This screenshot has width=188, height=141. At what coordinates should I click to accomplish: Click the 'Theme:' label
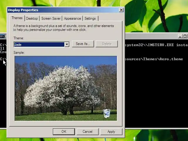point(19,38)
